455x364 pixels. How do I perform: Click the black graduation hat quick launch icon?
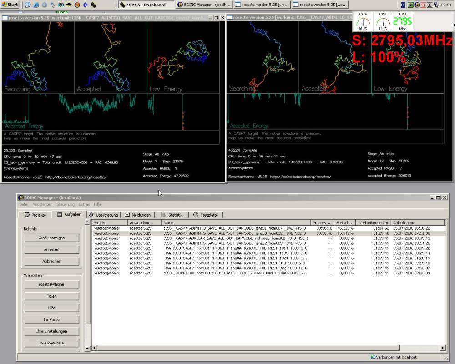point(69,5)
